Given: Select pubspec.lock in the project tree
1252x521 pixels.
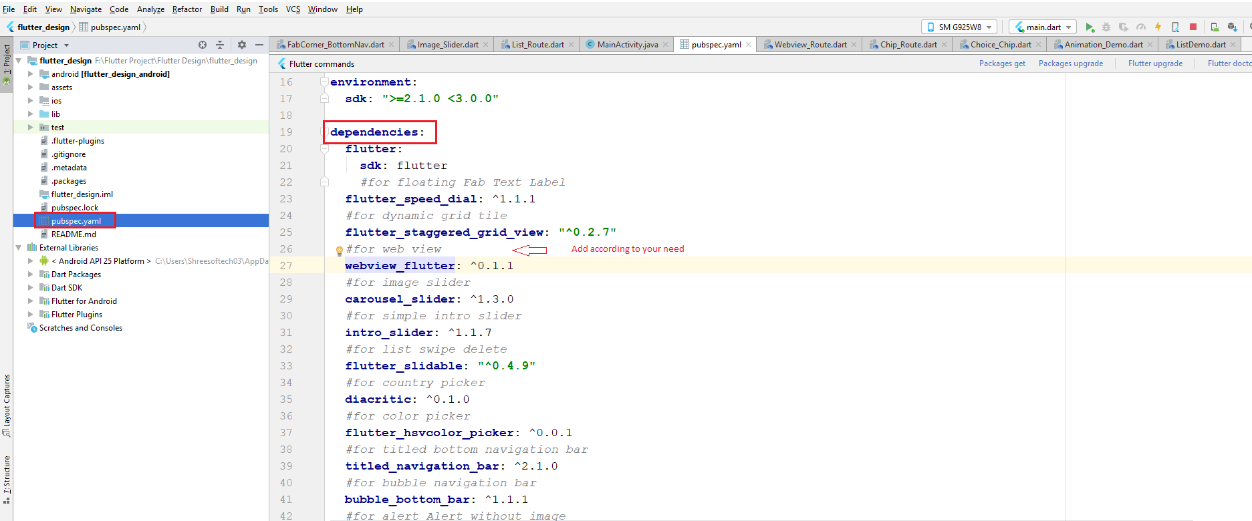Looking at the screenshot, I should pyautogui.click(x=74, y=208).
